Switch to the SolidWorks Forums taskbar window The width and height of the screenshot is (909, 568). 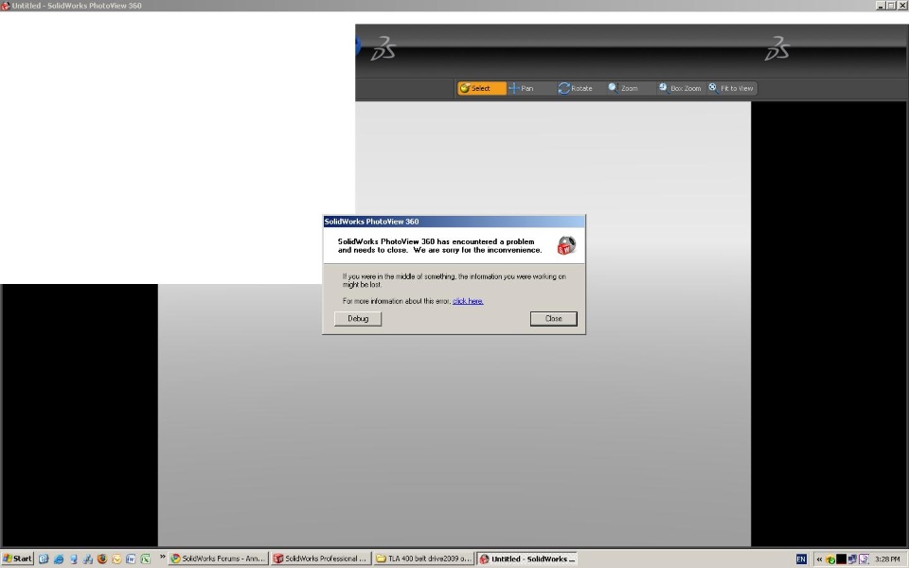pos(219,559)
